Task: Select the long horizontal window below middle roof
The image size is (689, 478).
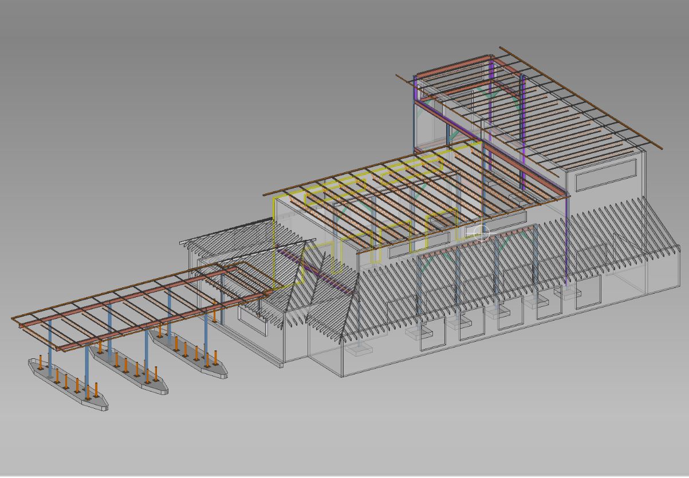Action: pos(418,246)
